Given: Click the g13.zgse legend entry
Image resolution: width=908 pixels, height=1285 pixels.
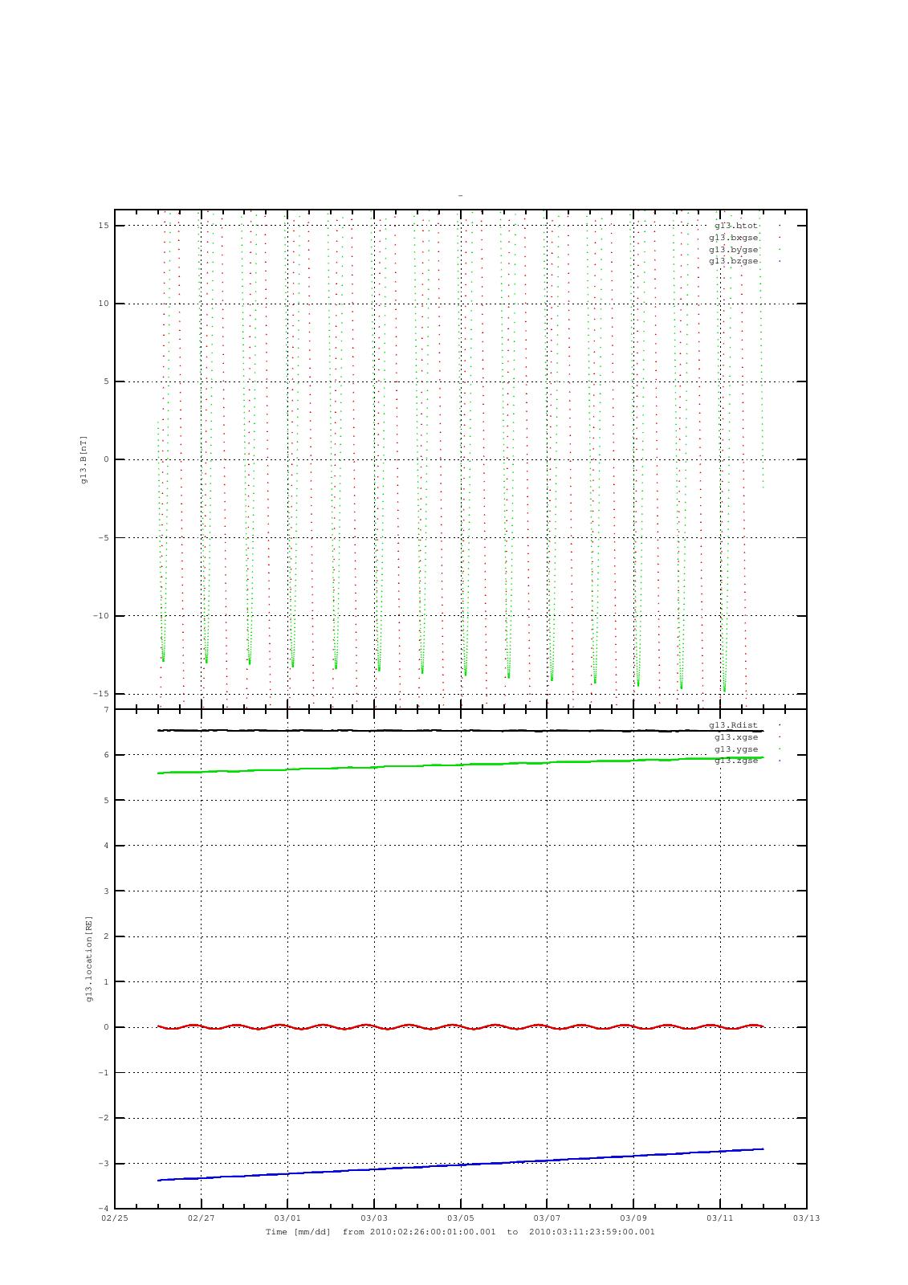Looking at the screenshot, I should 735,761.
